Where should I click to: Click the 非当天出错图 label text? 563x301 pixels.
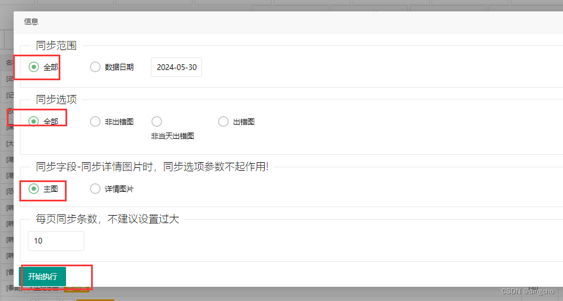tap(172, 136)
